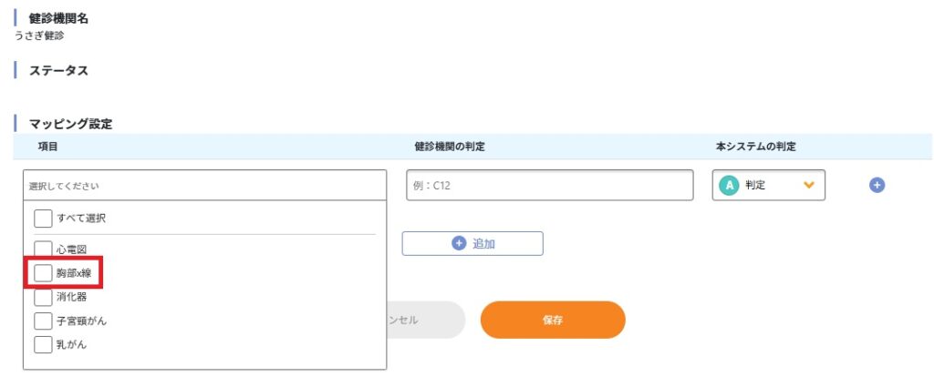Click the 追加 button text
This screenshot has height=377, width=934.
pyautogui.click(x=483, y=244)
